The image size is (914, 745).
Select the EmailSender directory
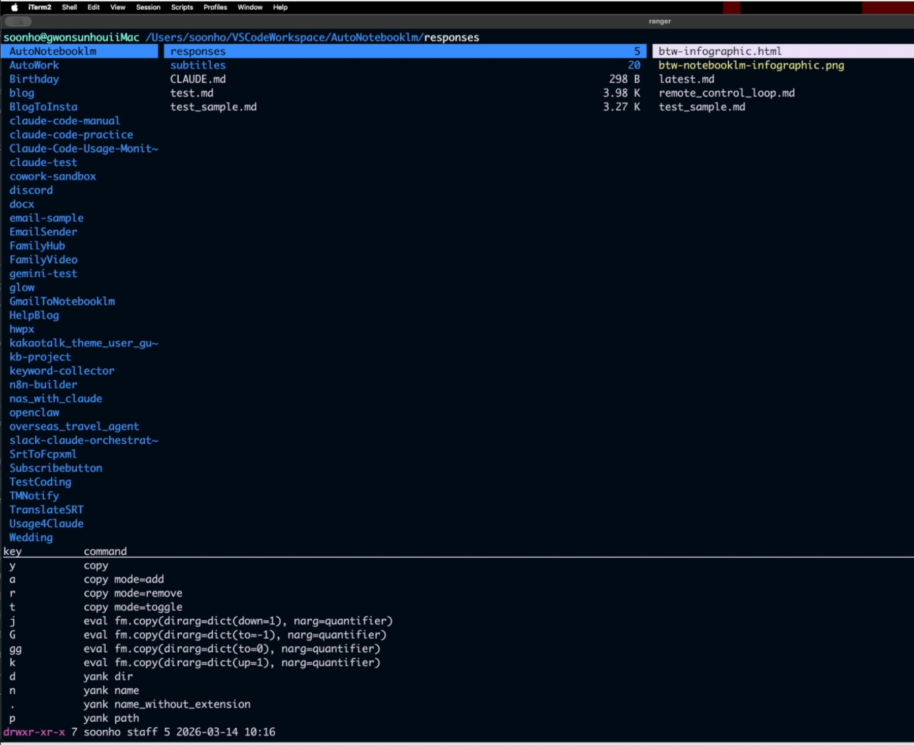point(43,232)
